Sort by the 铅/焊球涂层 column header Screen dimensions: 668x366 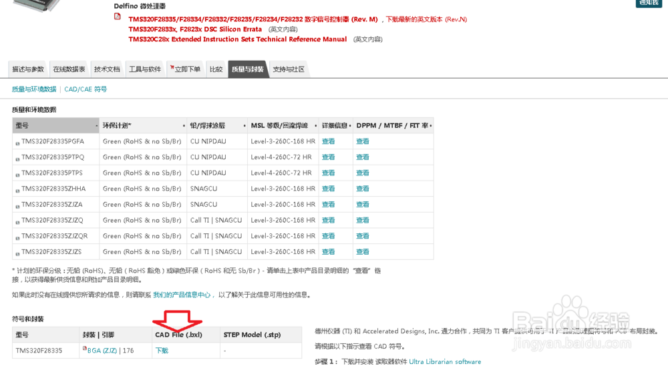click(x=217, y=125)
